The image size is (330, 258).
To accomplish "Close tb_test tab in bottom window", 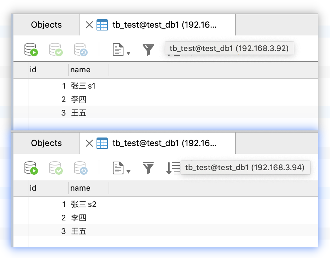I will (x=89, y=143).
